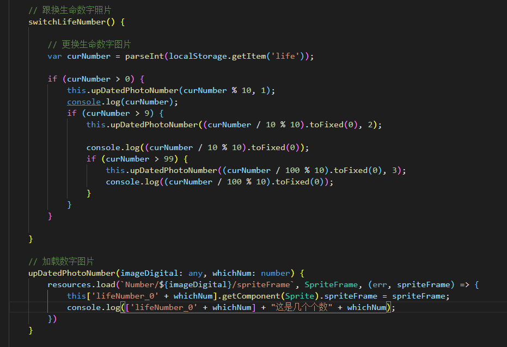The image size is (507, 347).
Task: Click the SpriteFrame class argument
Action: [331, 284]
